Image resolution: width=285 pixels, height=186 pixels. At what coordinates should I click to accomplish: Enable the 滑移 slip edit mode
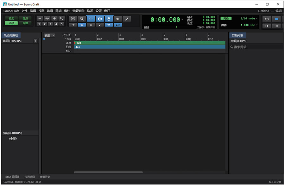(x=11, y=23)
